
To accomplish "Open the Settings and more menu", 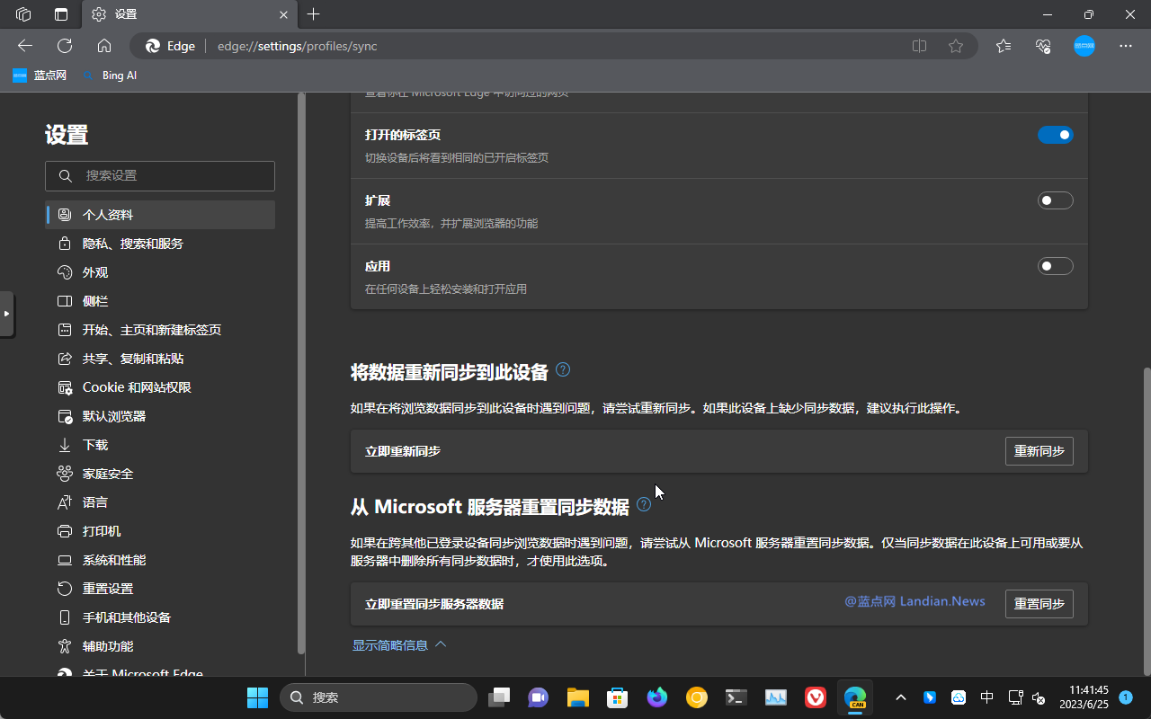I will click(1125, 46).
